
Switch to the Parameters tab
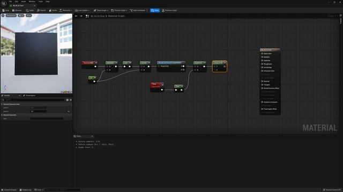[x=29, y=95]
